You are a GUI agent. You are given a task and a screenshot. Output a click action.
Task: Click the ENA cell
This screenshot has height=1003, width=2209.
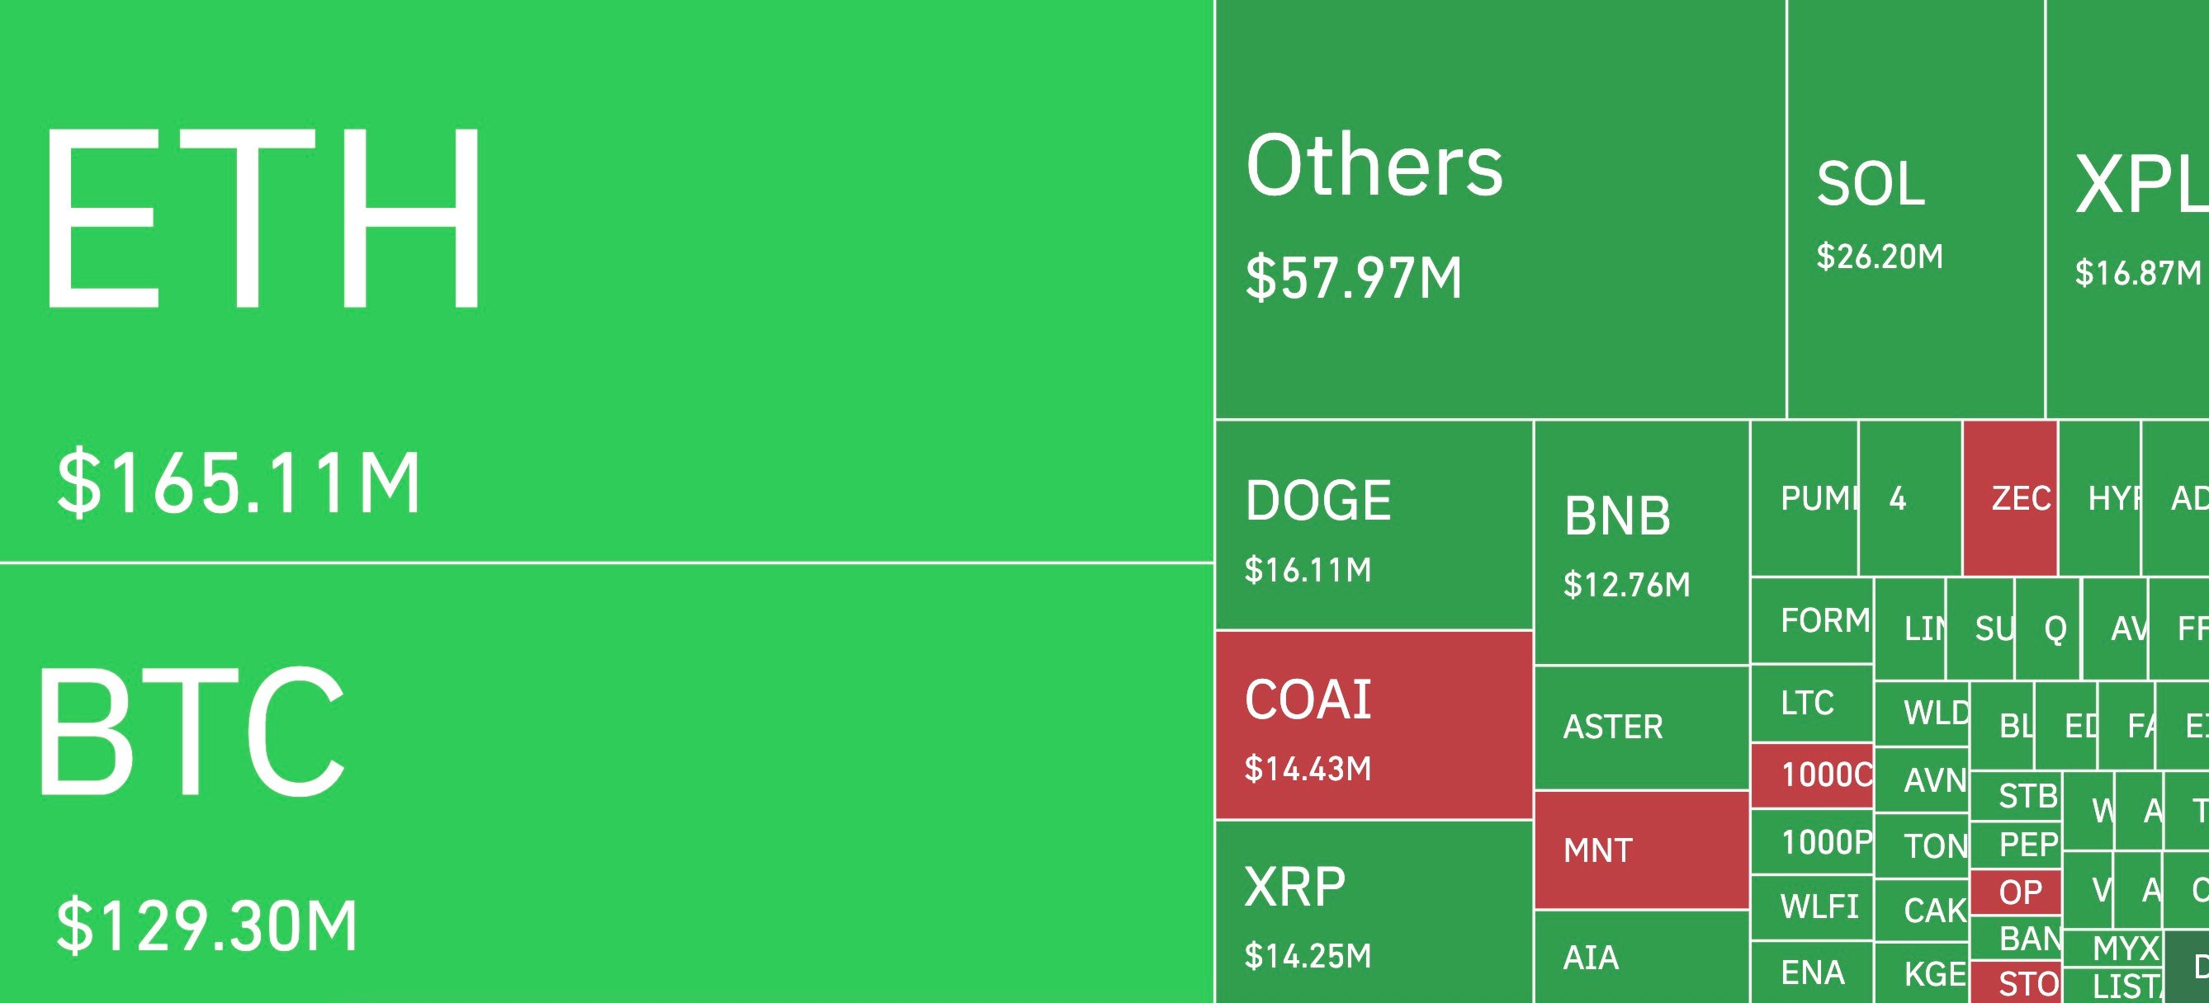tap(1811, 972)
